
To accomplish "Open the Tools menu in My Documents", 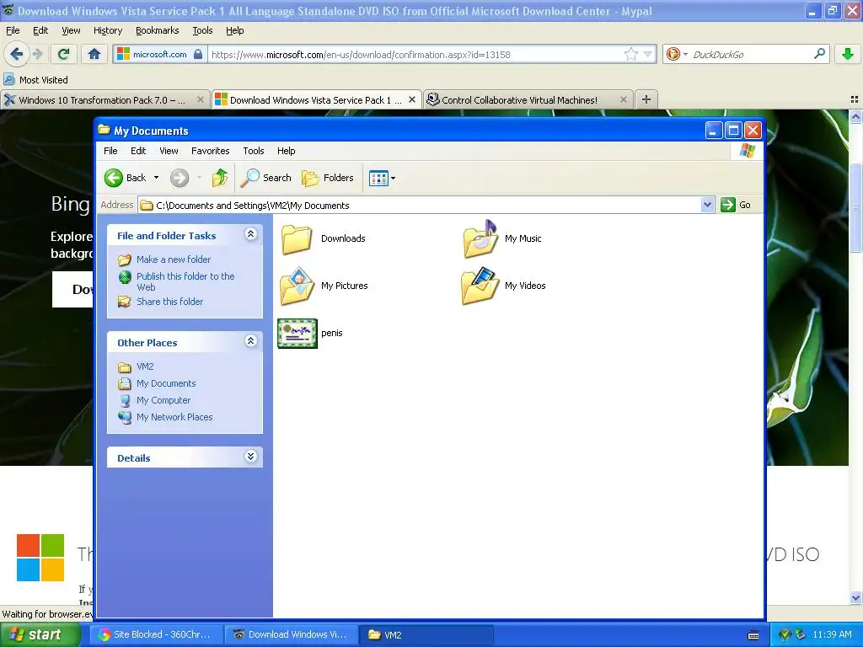I will coord(253,151).
